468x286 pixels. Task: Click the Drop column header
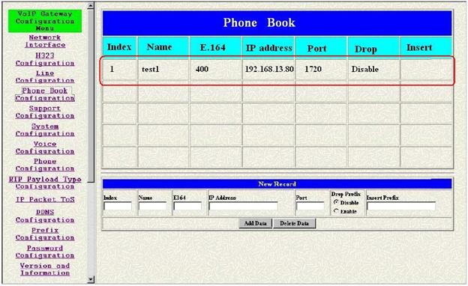[373, 46]
